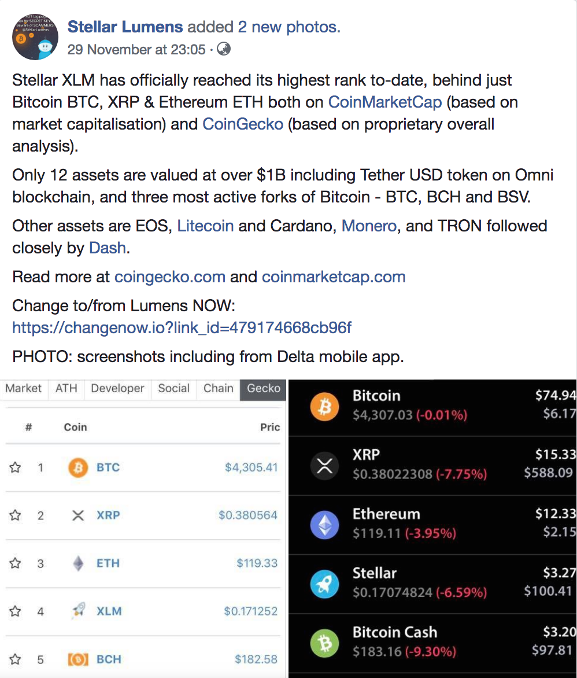The height and width of the screenshot is (678, 577).
Task: Switch to the Developer tab
Action: pyautogui.click(x=117, y=388)
